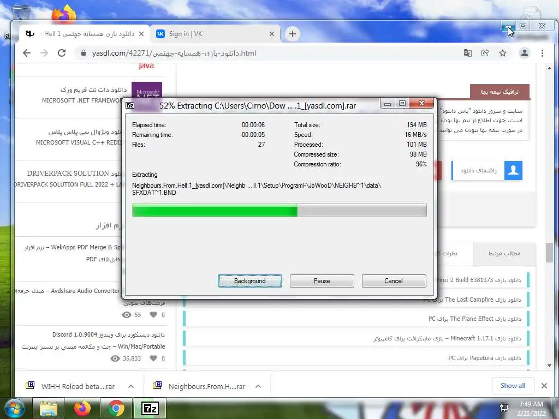Click the heart icon beside 36,833 views
The width and height of the screenshot is (559, 419).
point(153,358)
